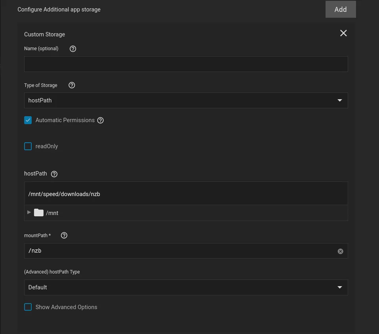Click the Type of Storage help icon
Viewport: 379px width, 334px height.
click(72, 85)
